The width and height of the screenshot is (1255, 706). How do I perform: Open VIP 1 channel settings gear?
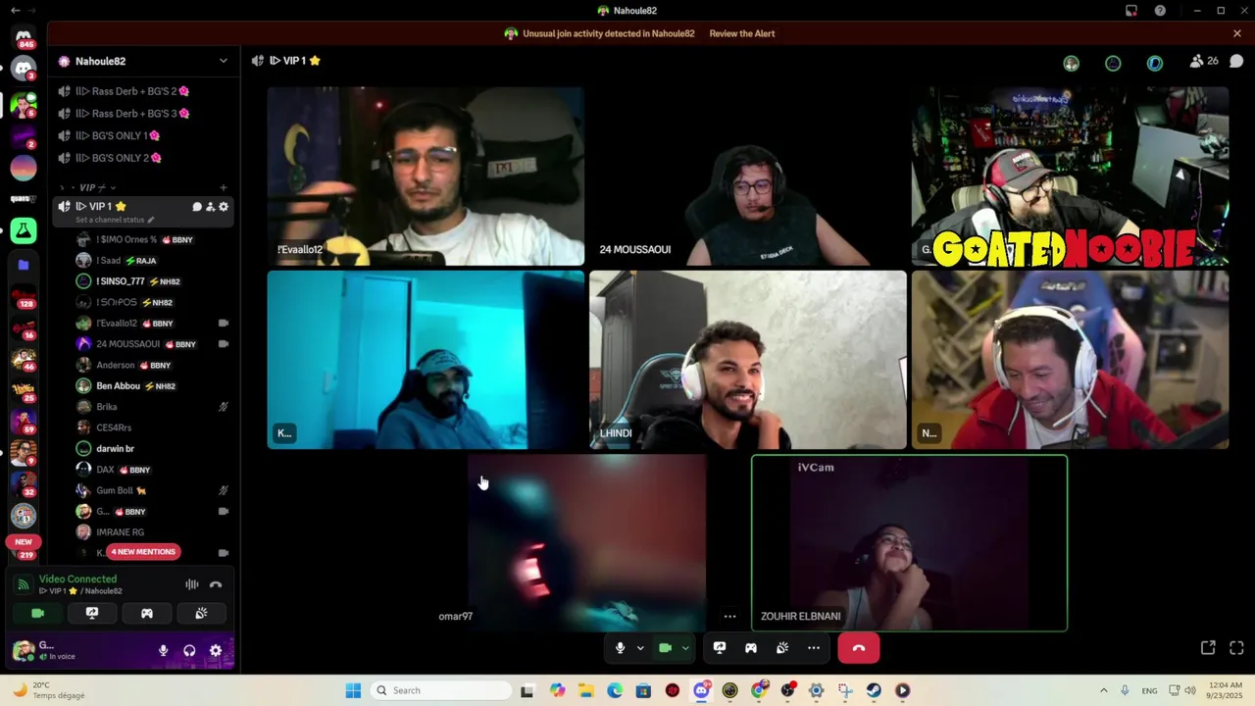pyautogui.click(x=224, y=207)
